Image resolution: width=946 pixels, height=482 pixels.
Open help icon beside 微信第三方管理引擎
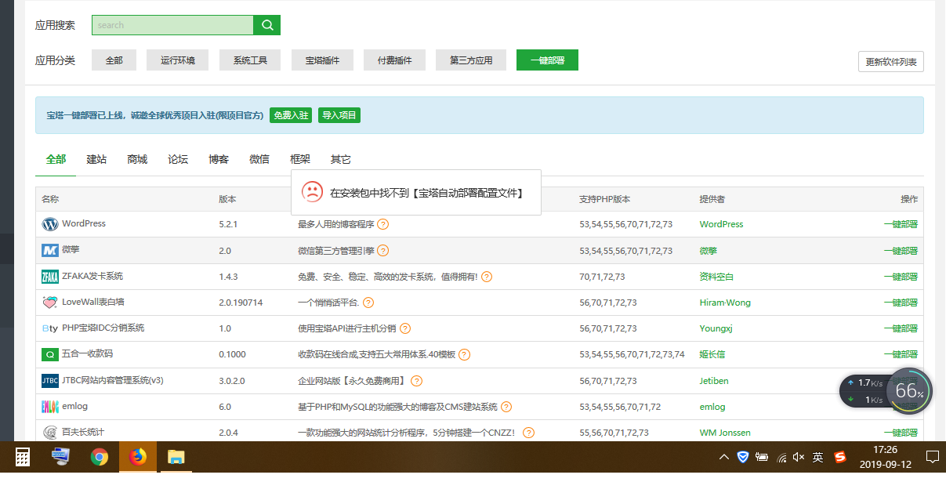point(382,251)
